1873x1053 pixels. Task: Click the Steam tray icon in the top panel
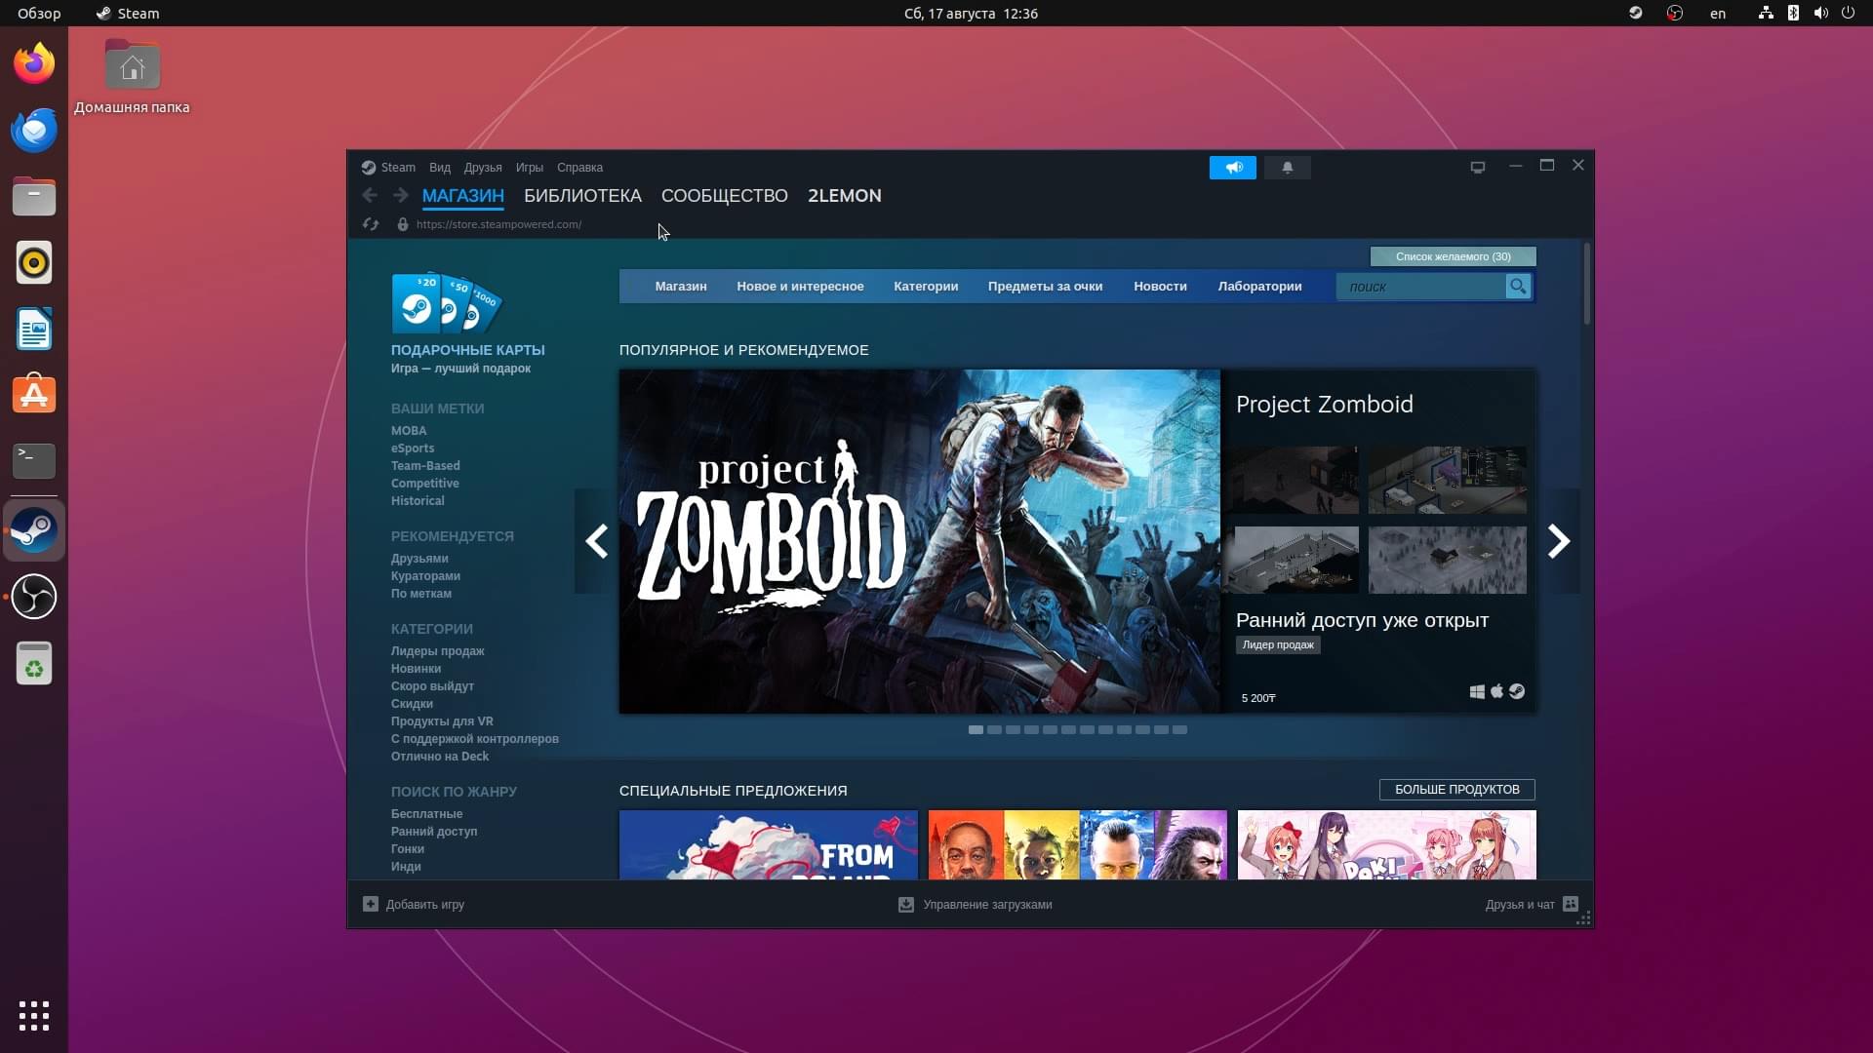click(x=1636, y=14)
